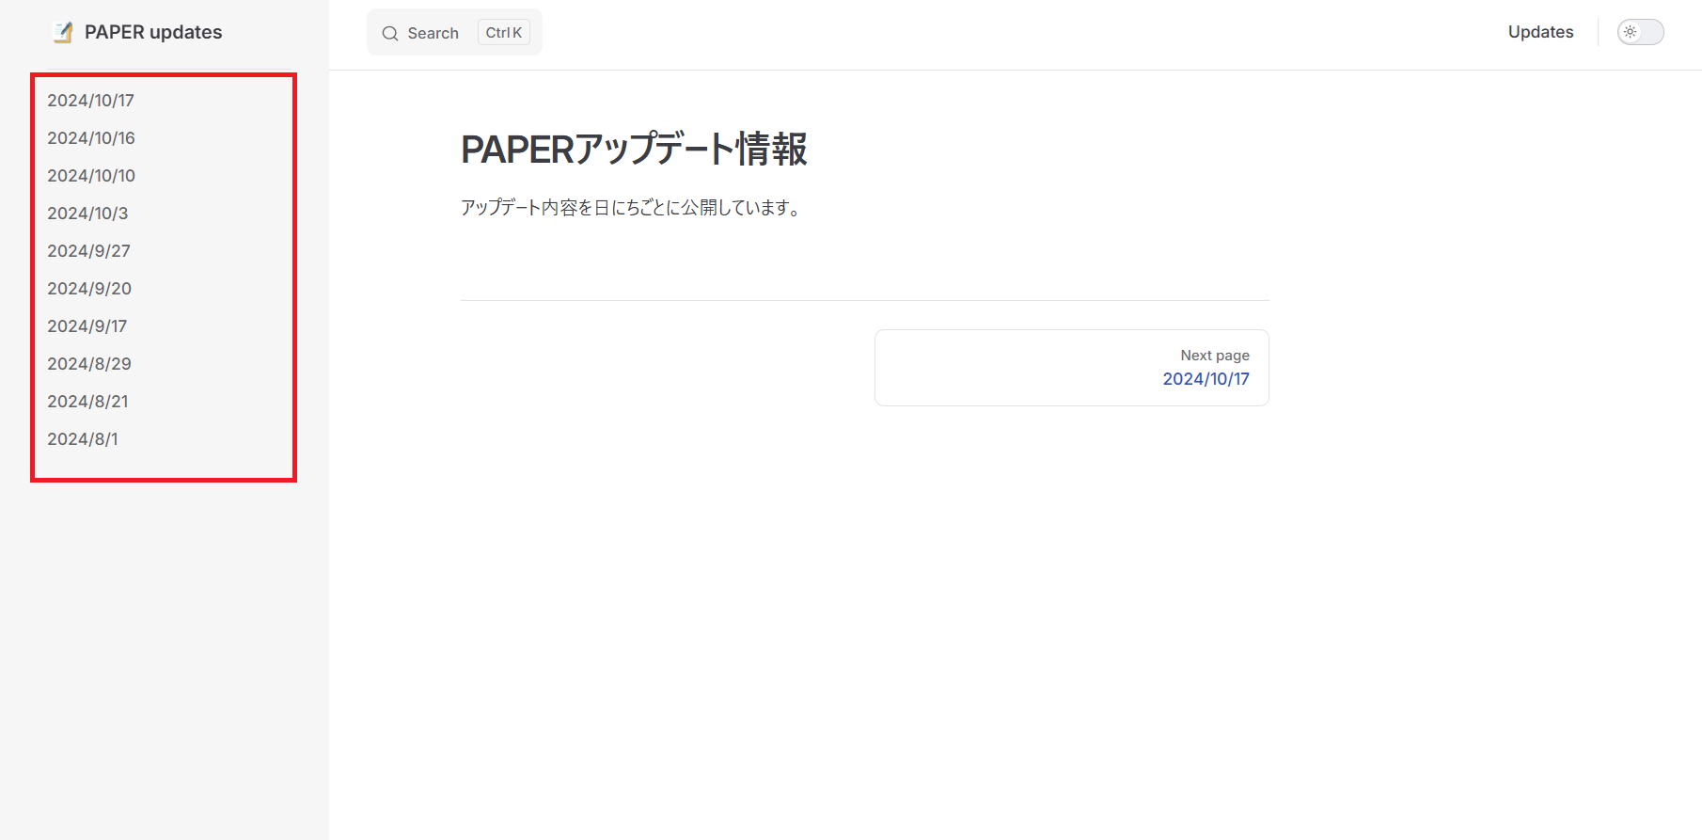Click the PAPERアップデート情報 page heading

(x=634, y=150)
